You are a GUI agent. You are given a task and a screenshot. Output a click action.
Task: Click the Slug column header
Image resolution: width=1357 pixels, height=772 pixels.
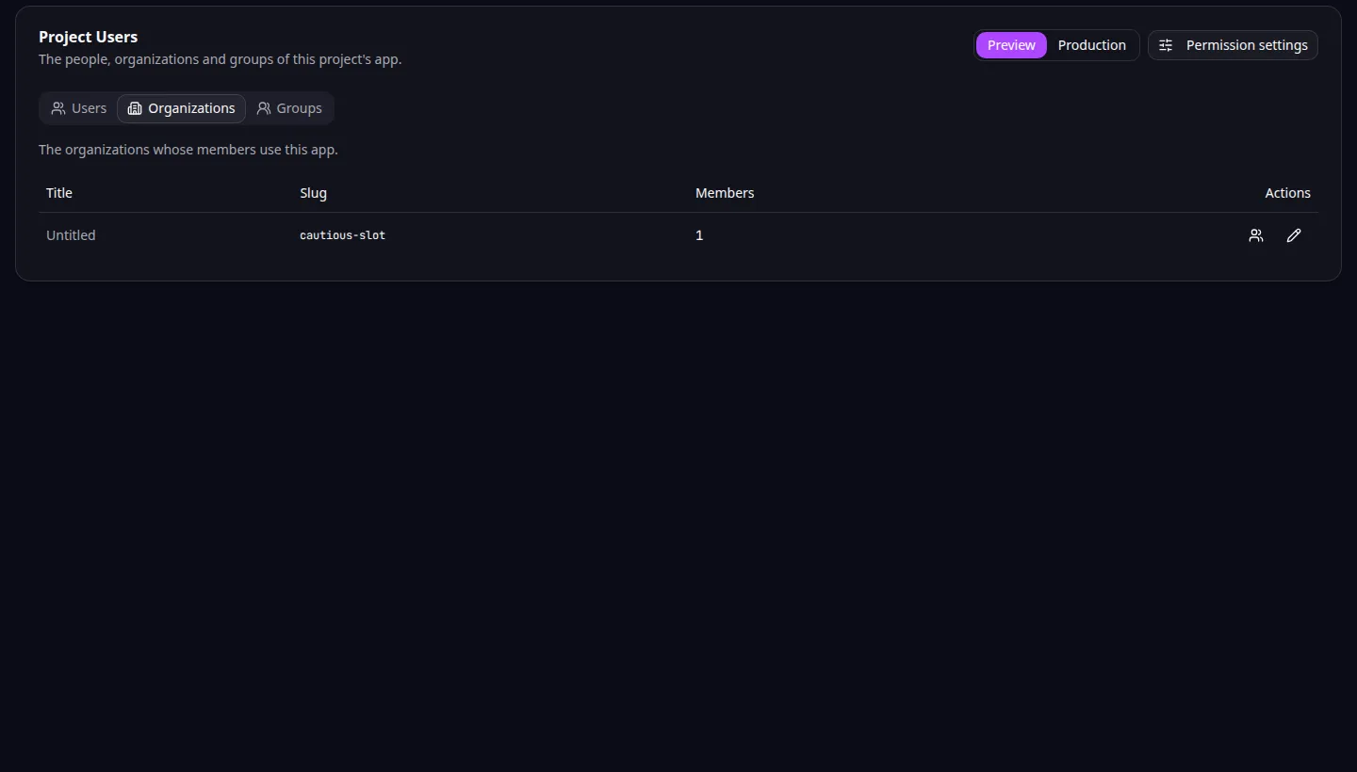313,193
